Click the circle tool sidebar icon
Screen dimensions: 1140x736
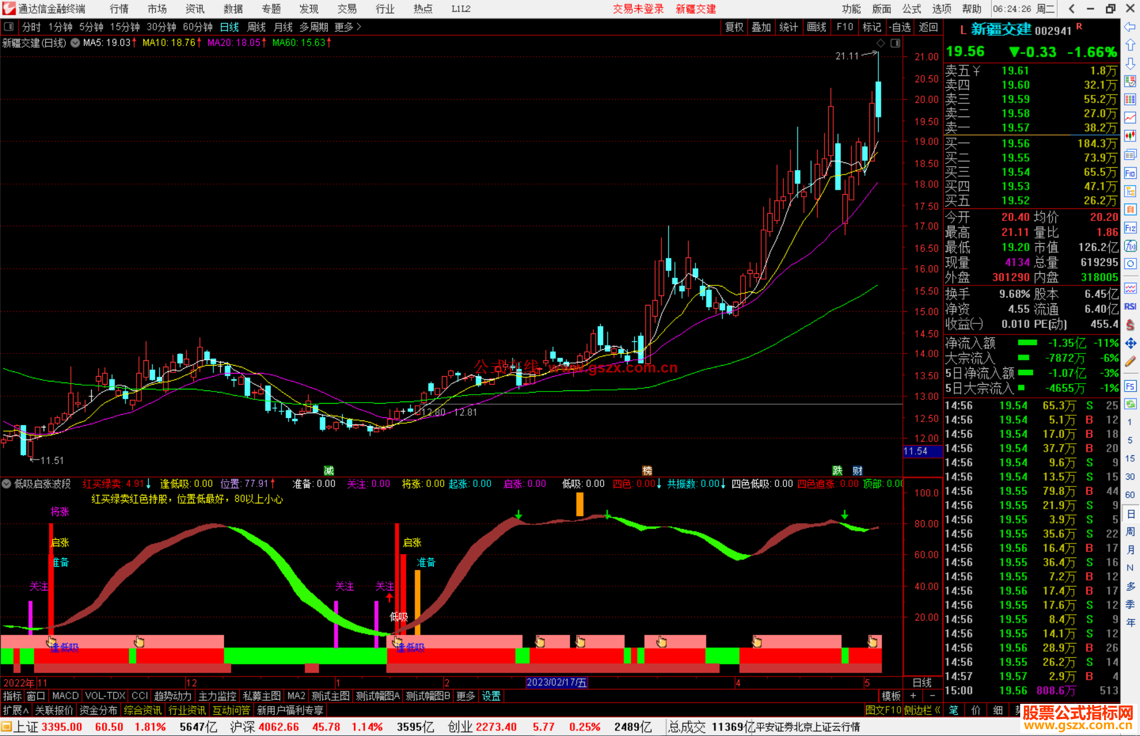(x=1130, y=264)
